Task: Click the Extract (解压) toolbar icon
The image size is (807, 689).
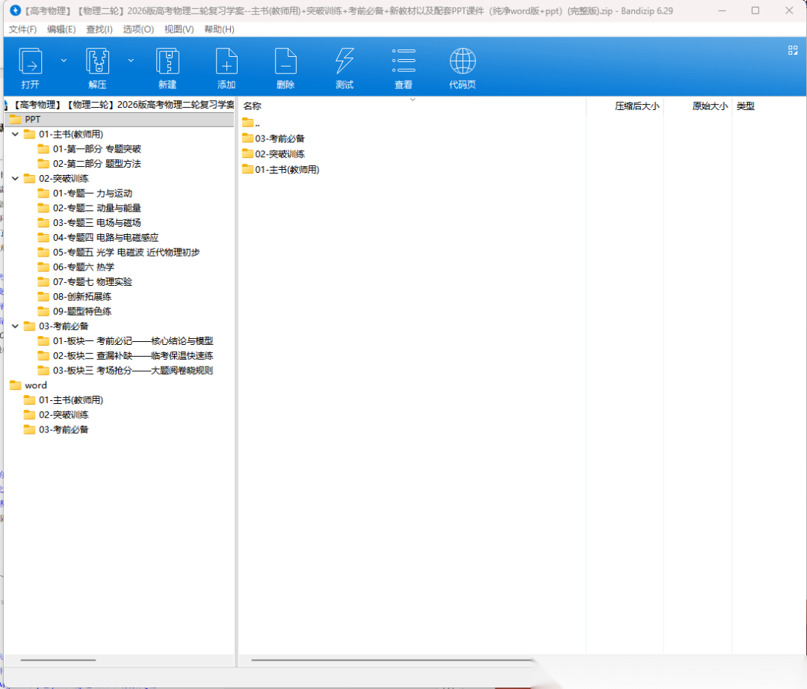Action: (97, 61)
